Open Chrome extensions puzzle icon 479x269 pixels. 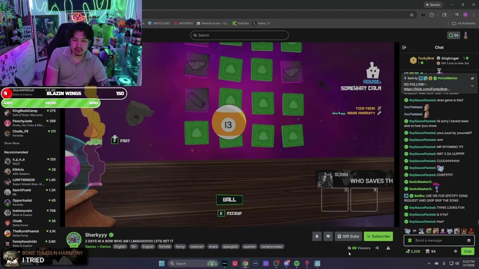click(432, 15)
